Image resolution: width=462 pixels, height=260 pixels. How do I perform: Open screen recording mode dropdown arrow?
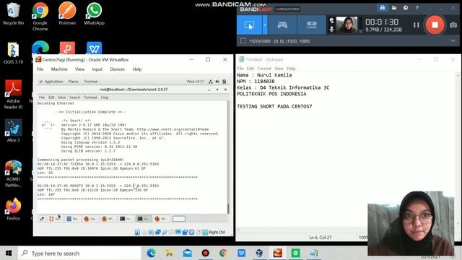click(265, 25)
